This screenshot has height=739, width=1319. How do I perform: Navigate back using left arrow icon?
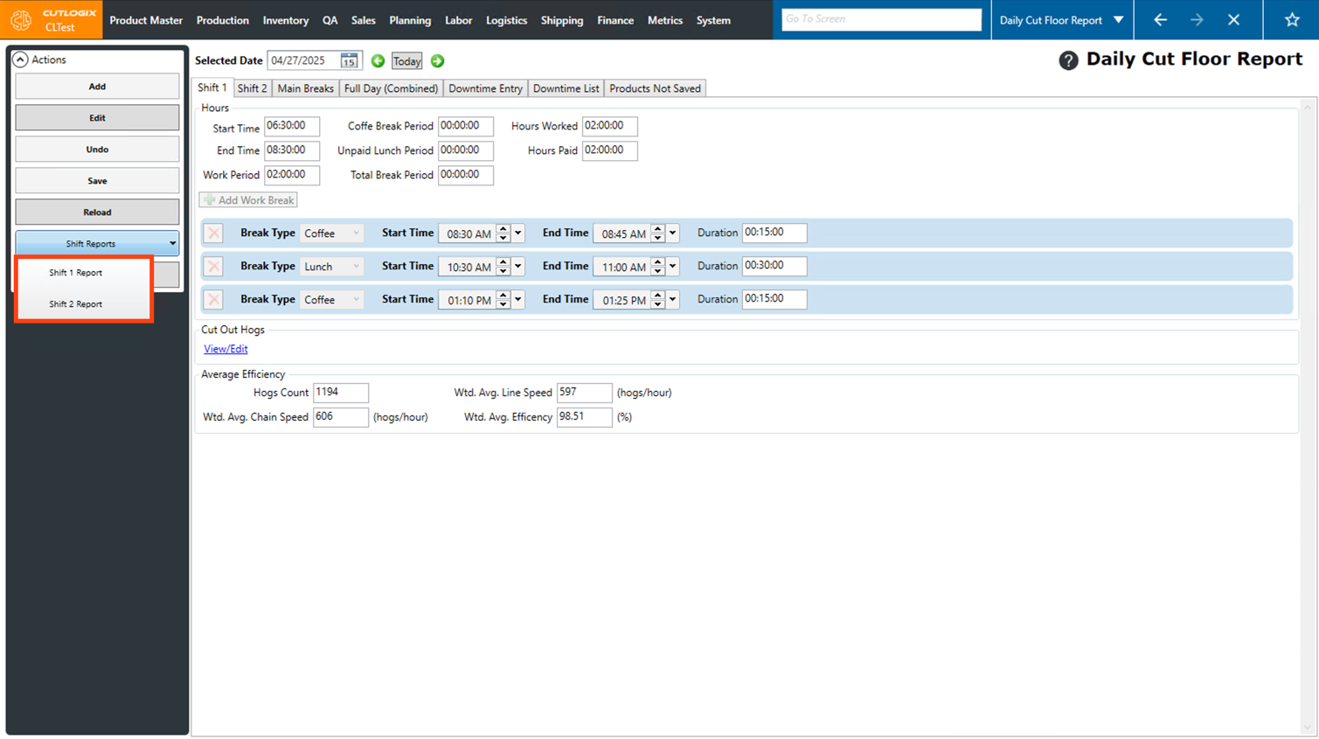pos(1160,20)
